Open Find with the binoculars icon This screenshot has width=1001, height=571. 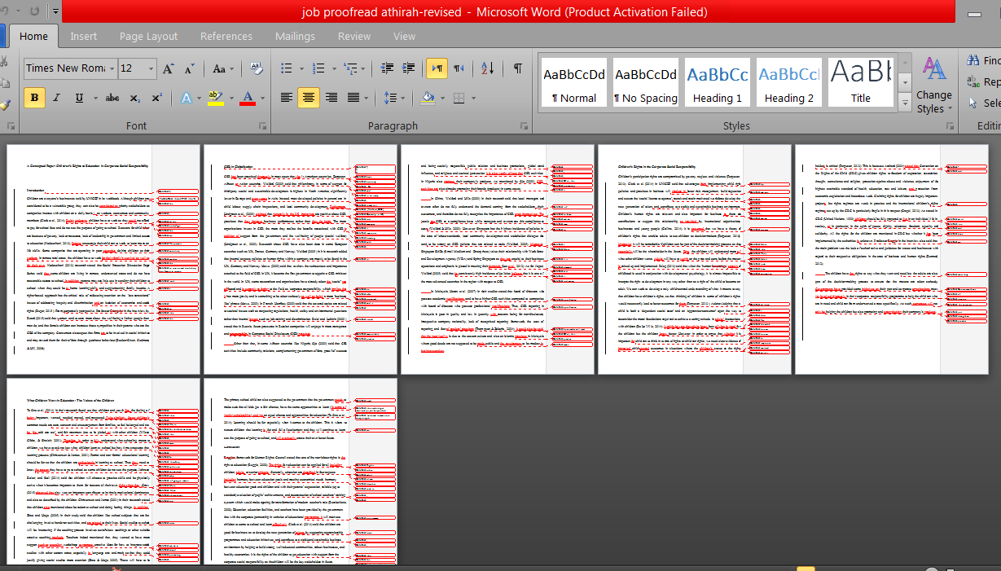tap(982, 60)
